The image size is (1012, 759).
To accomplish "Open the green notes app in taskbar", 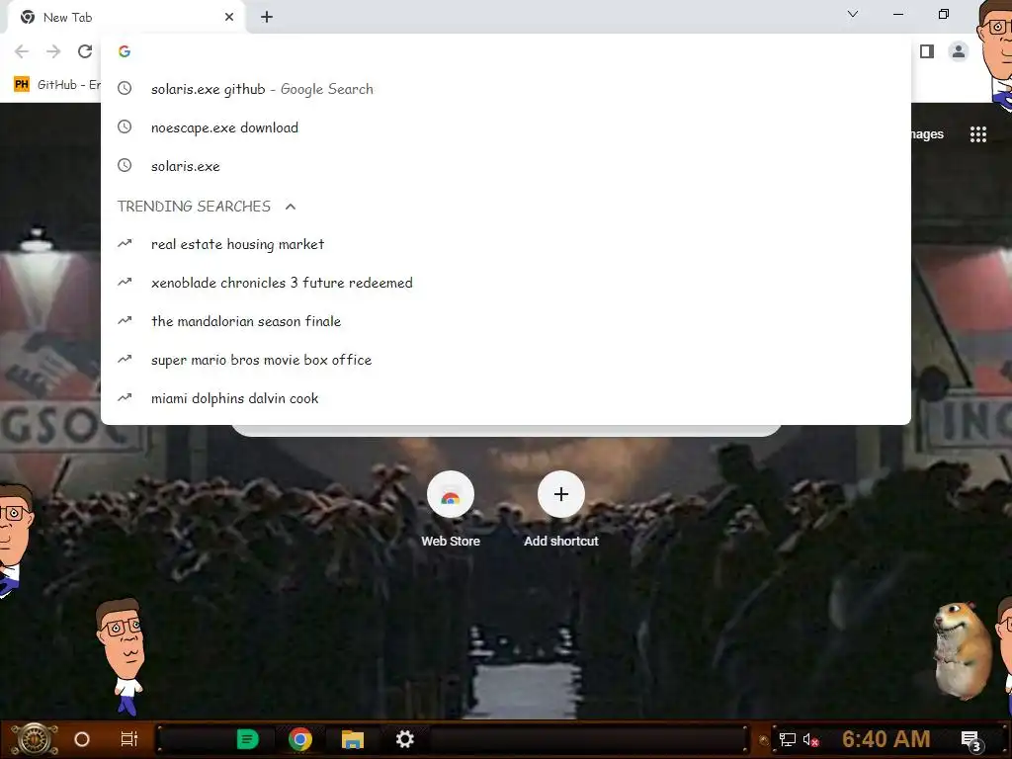I will (x=247, y=739).
